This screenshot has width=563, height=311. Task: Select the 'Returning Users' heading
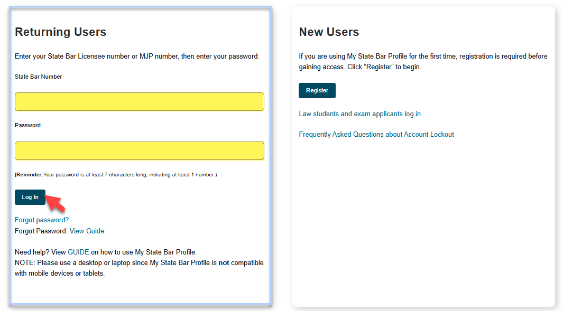[60, 32]
